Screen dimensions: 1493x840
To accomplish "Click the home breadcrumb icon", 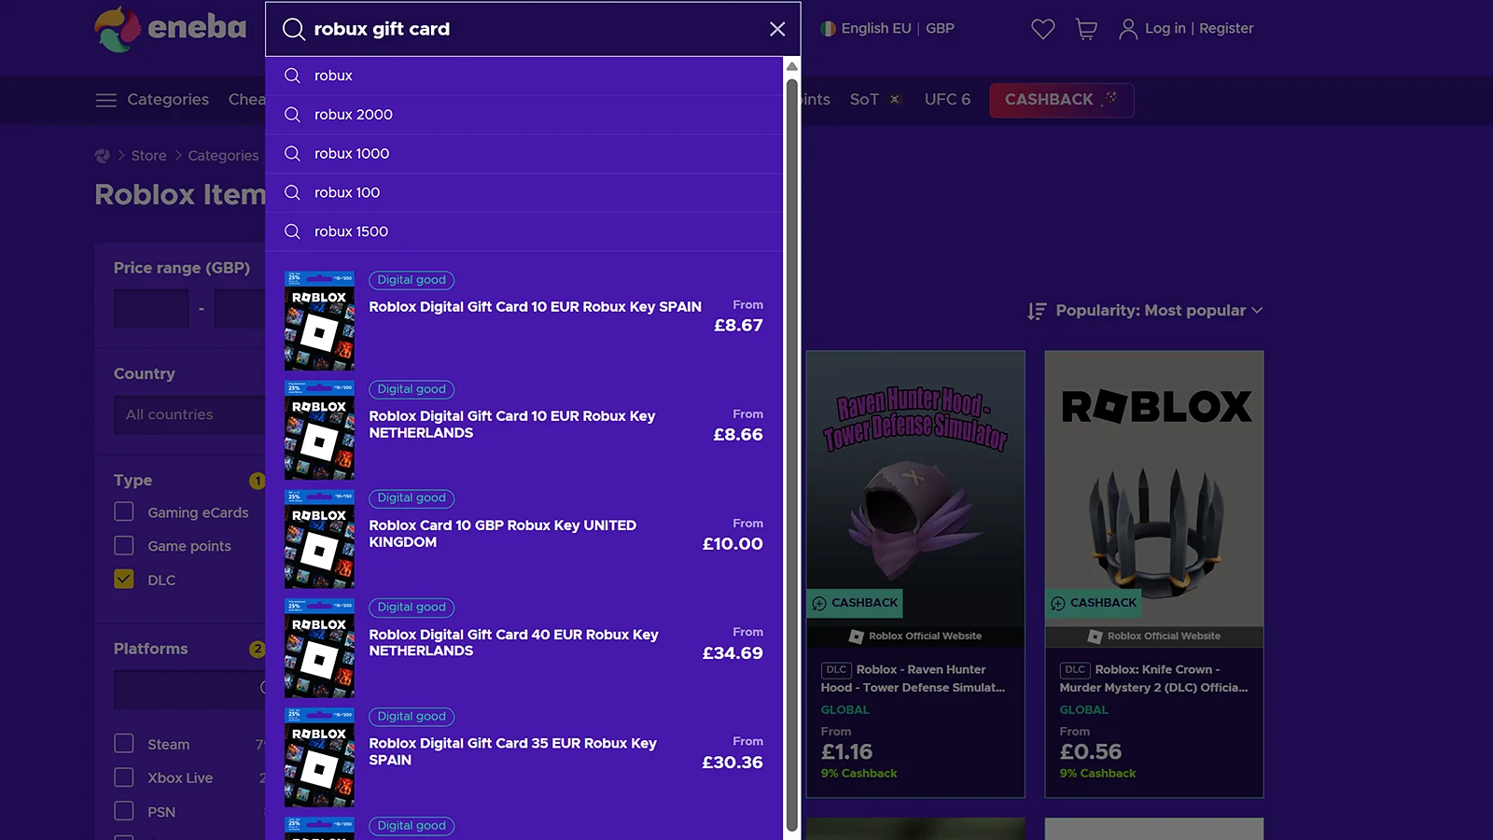I will [103, 156].
